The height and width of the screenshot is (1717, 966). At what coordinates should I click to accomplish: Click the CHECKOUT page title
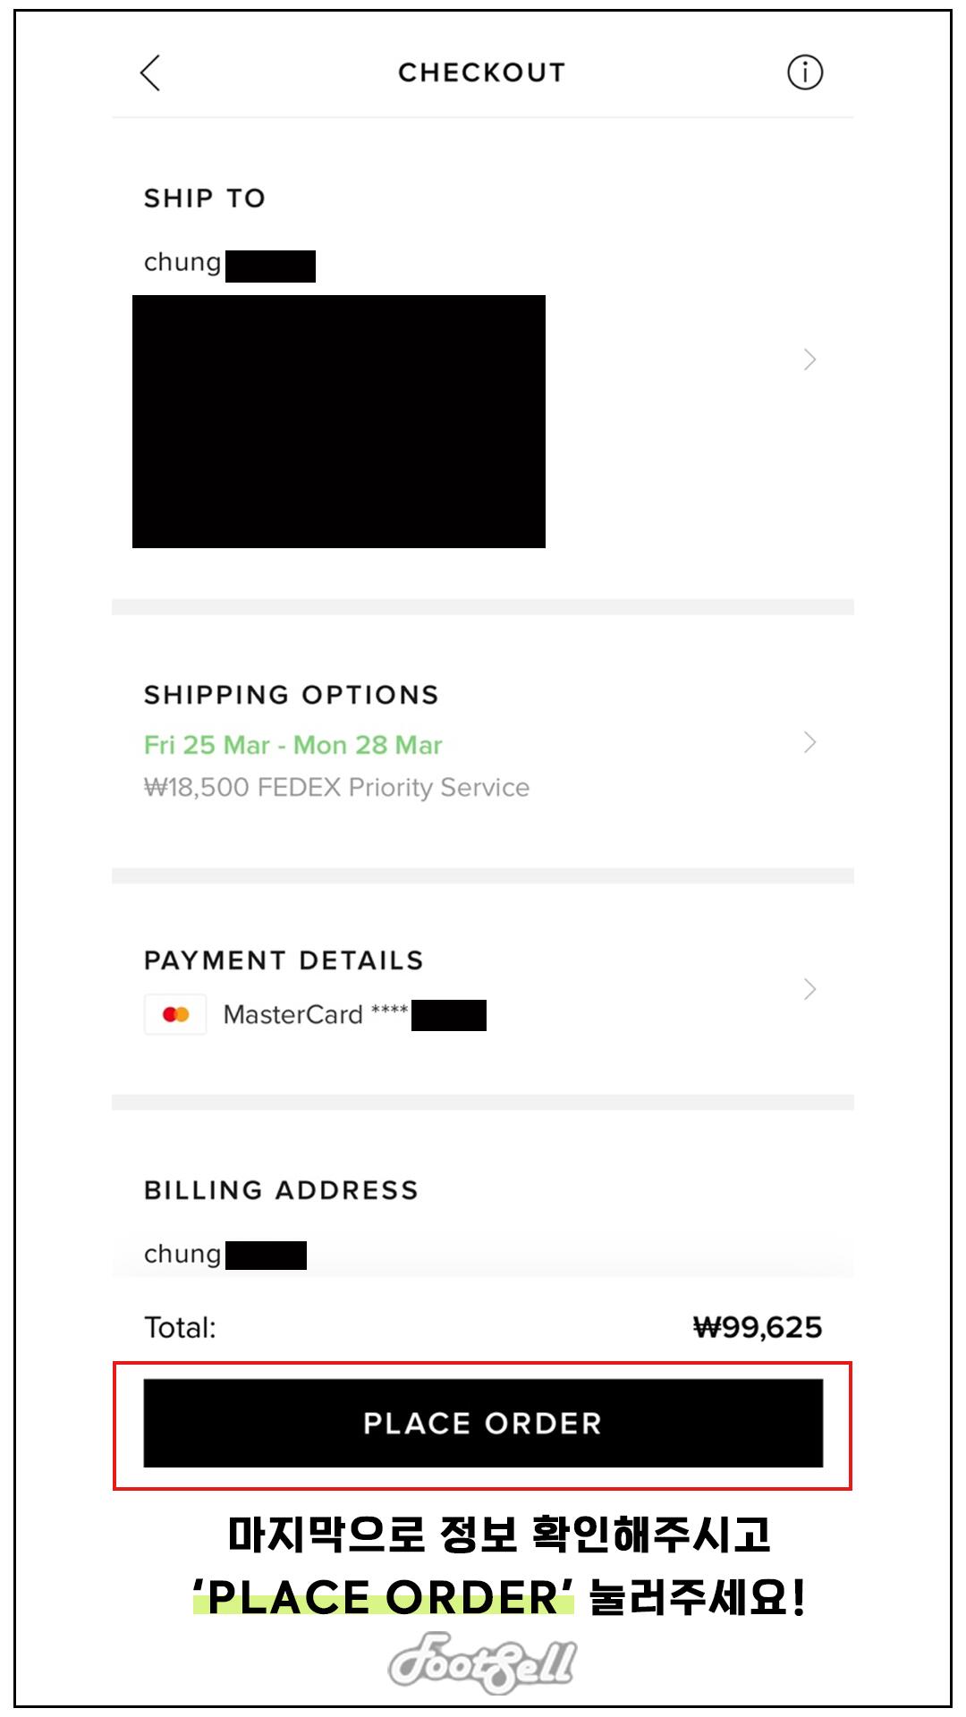coord(481,72)
